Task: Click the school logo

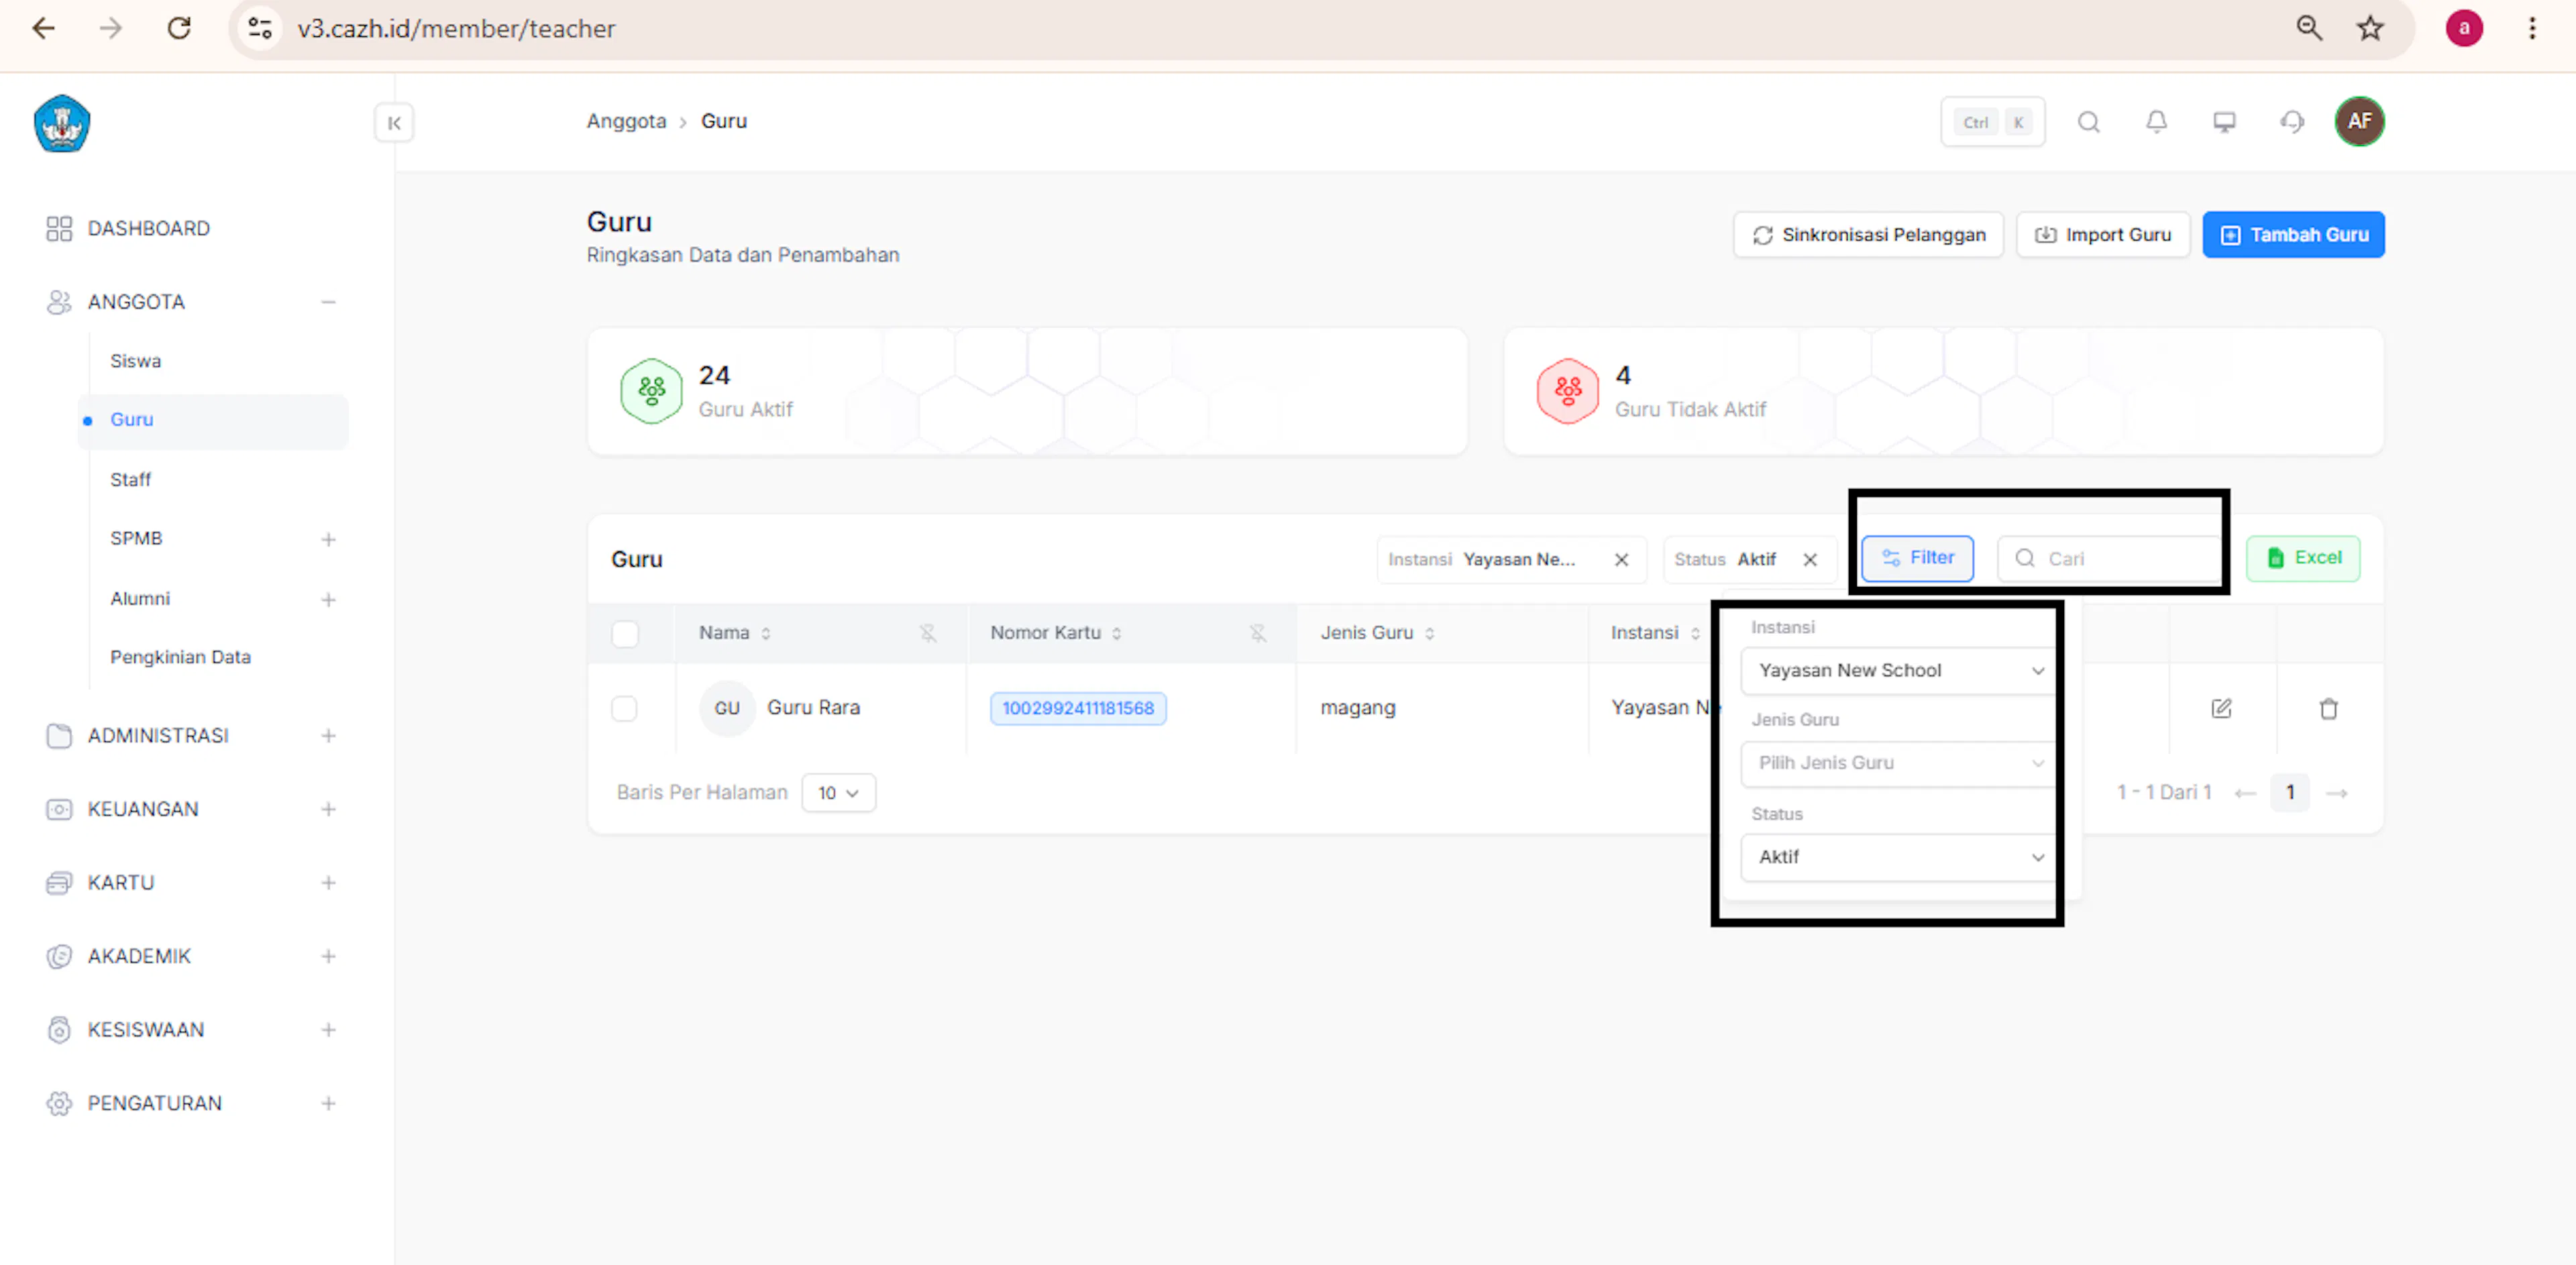Action: pyautogui.click(x=62, y=123)
